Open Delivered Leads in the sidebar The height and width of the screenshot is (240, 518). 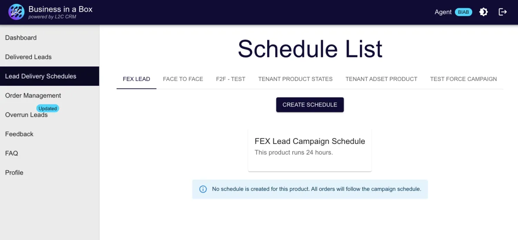[x=50, y=57]
